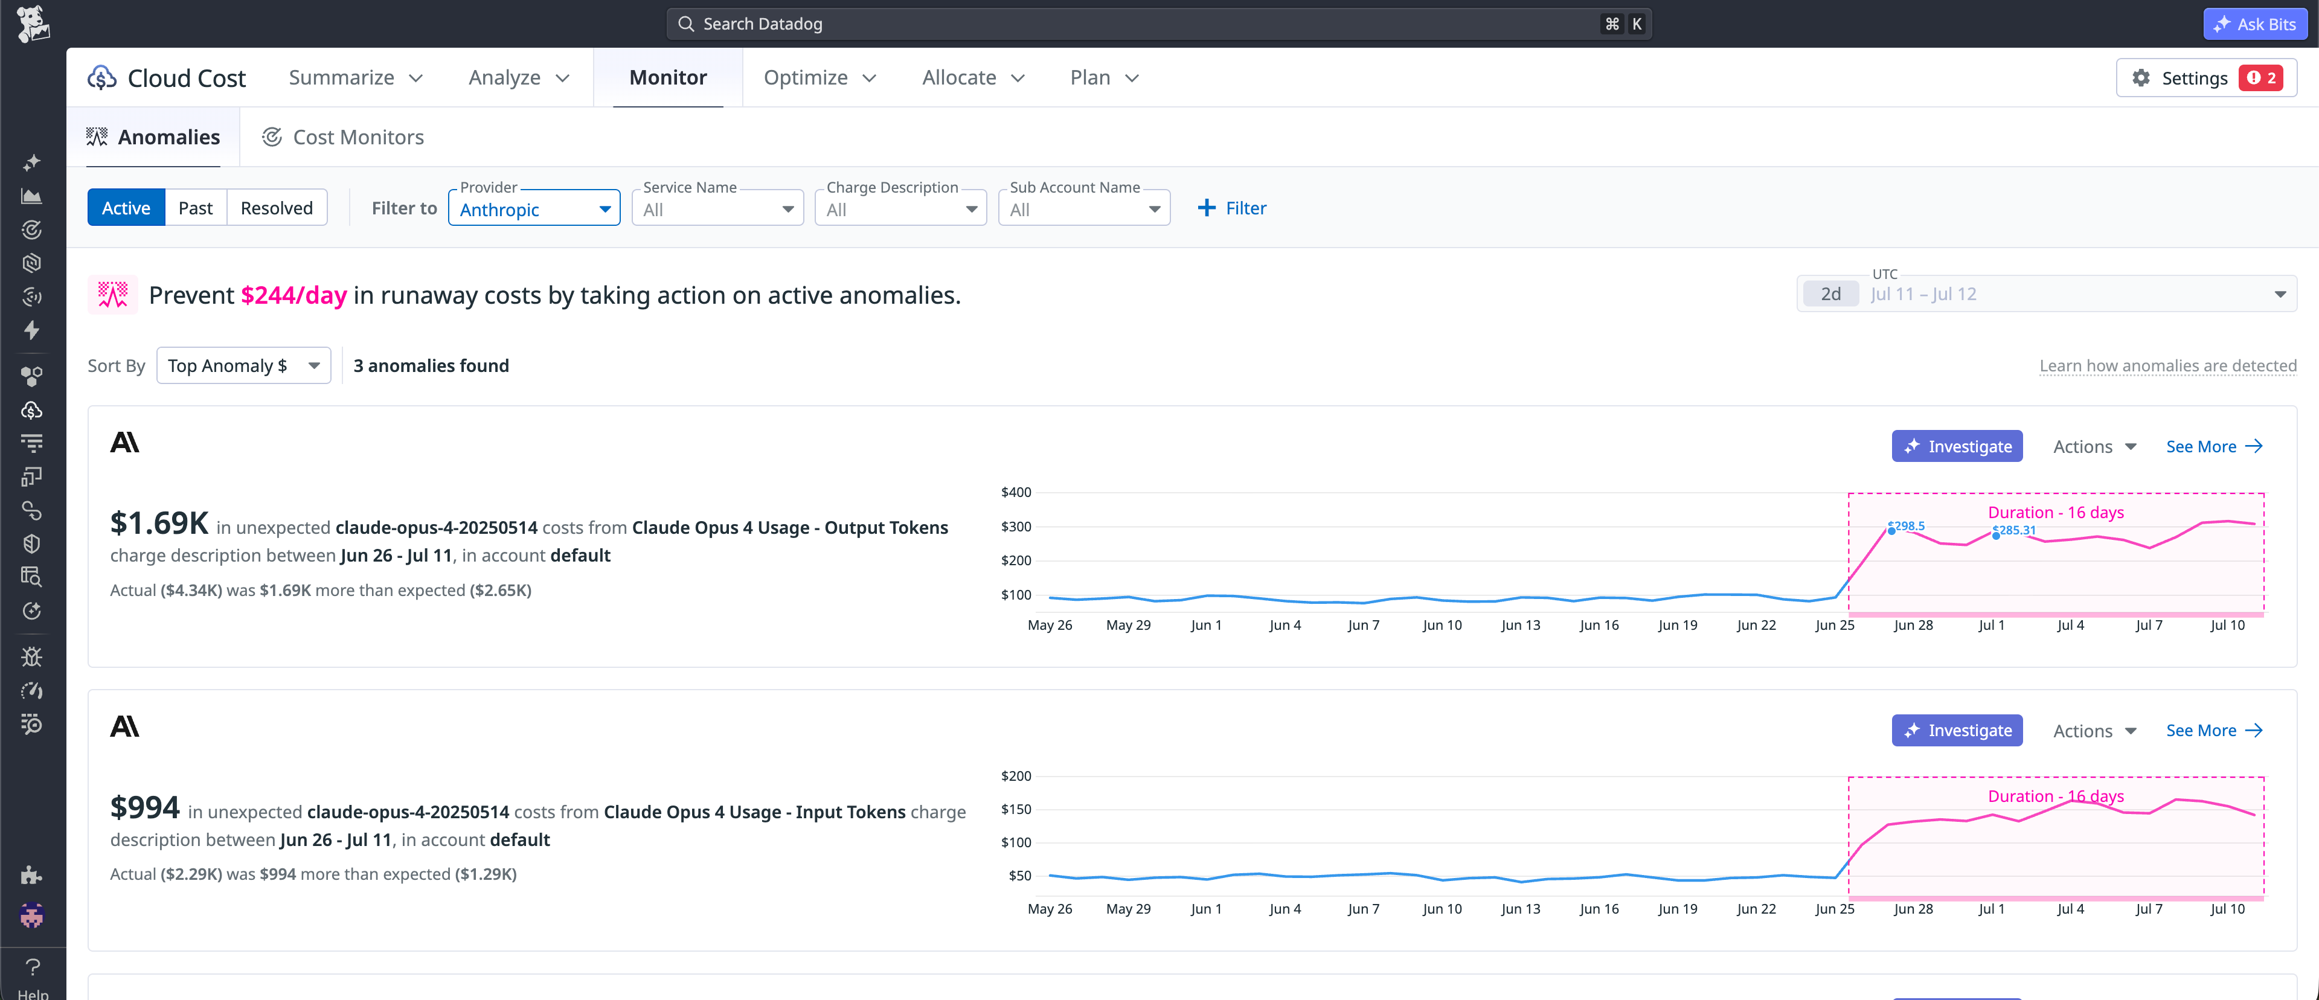This screenshot has height=1000, width=2319.
Task: Click the $244/day amount in the banner
Action: [x=293, y=295]
